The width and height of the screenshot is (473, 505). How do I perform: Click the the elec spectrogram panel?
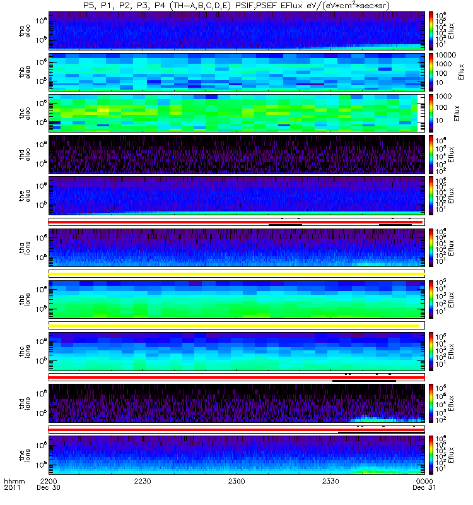[237, 196]
